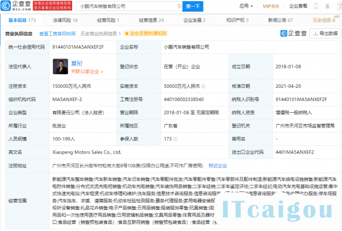Switch to the 企业发展 2 tab
This screenshot has width=342, height=231.
[x=194, y=20]
